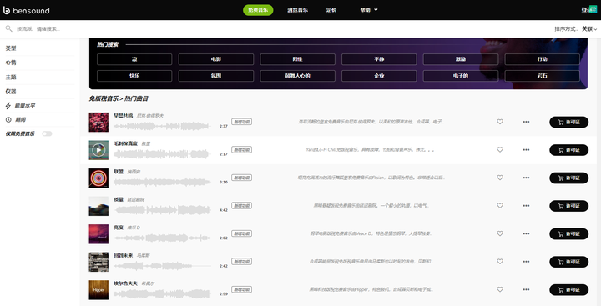Click the bensound logo
The image size is (601, 306).
27,10
